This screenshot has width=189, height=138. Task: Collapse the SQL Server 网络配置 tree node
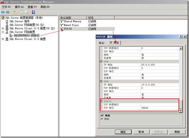pos(3,32)
